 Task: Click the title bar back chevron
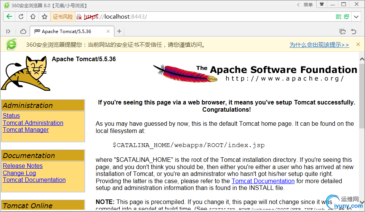tap(298, 5)
